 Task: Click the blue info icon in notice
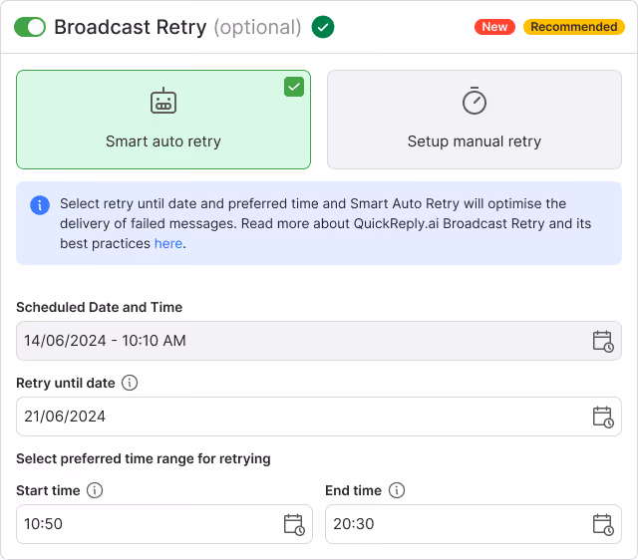click(x=40, y=205)
